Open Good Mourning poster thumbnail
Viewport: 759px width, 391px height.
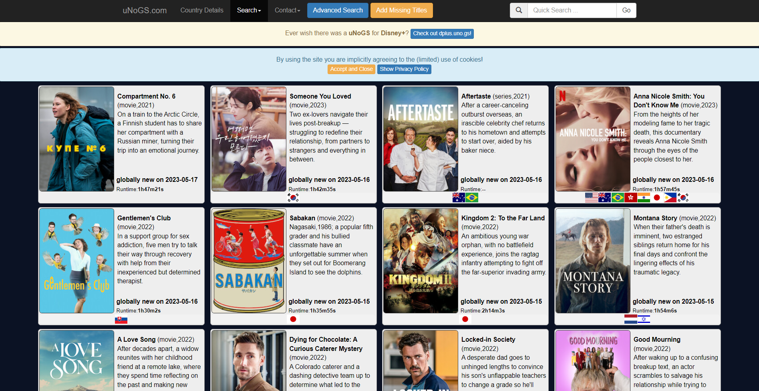point(593,361)
